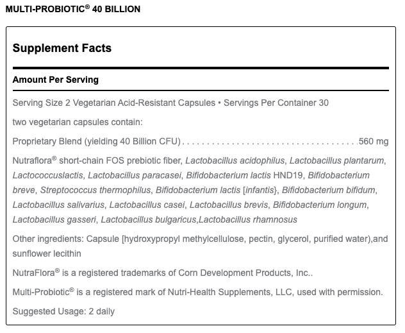405x333 pixels.
Task: Click the 'two vegetarian capsules contain' line
Action: [77, 122]
